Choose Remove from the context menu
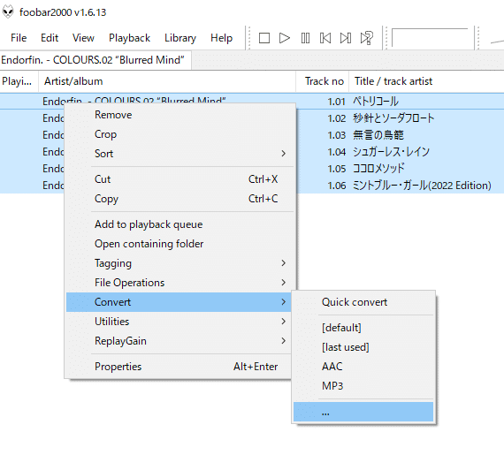504x455 pixels. click(180, 115)
